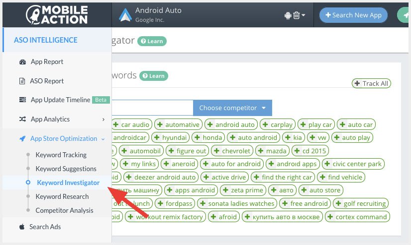Track the 'auto for android' keyword tag
This screenshot has width=411, height=245.
(232, 164)
